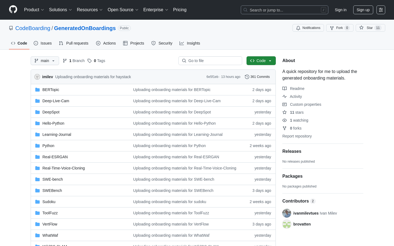Click the Sign in link
The image size is (394, 246).
(x=341, y=10)
